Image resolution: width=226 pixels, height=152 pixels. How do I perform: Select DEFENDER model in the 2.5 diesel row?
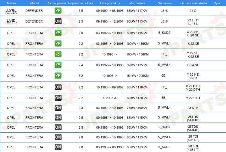[34, 21]
